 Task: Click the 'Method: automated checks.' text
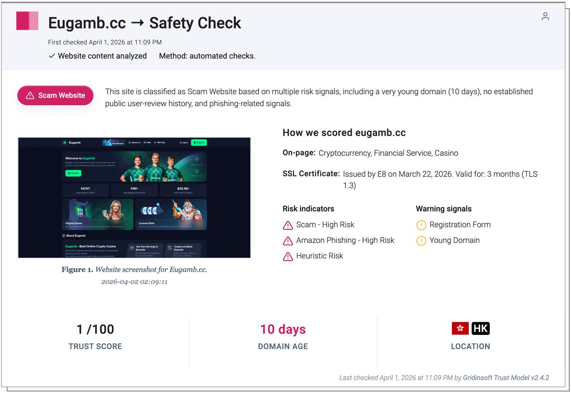(x=207, y=56)
